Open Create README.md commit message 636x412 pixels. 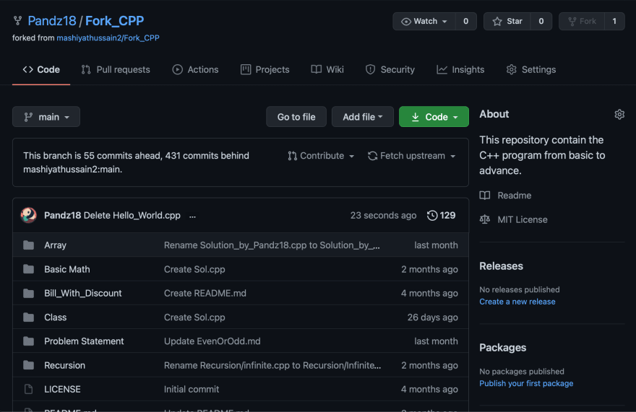point(205,293)
